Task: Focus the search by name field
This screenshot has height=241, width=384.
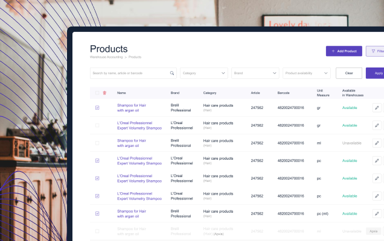Action: (133, 73)
